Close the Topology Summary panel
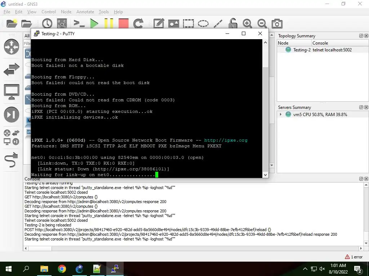Image resolution: width=369 pixels, height=276 pixels. point(366,36)
